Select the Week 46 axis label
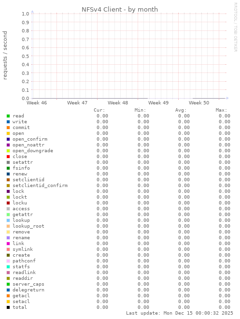This screenshot has width=240, height=319. coord(37,103)
